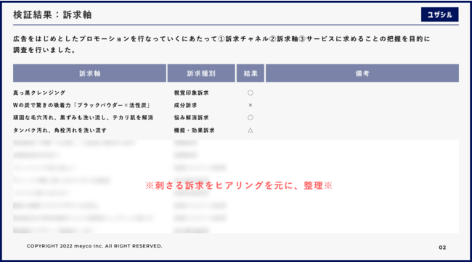Click the 結果 column header

click(251, 73)
